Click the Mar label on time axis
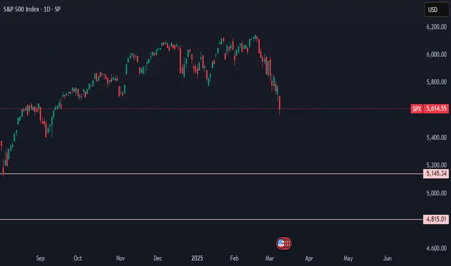Image resolution: width=451 pixels, height=266 pixels. pyautogui.click(x=270, y=258)
